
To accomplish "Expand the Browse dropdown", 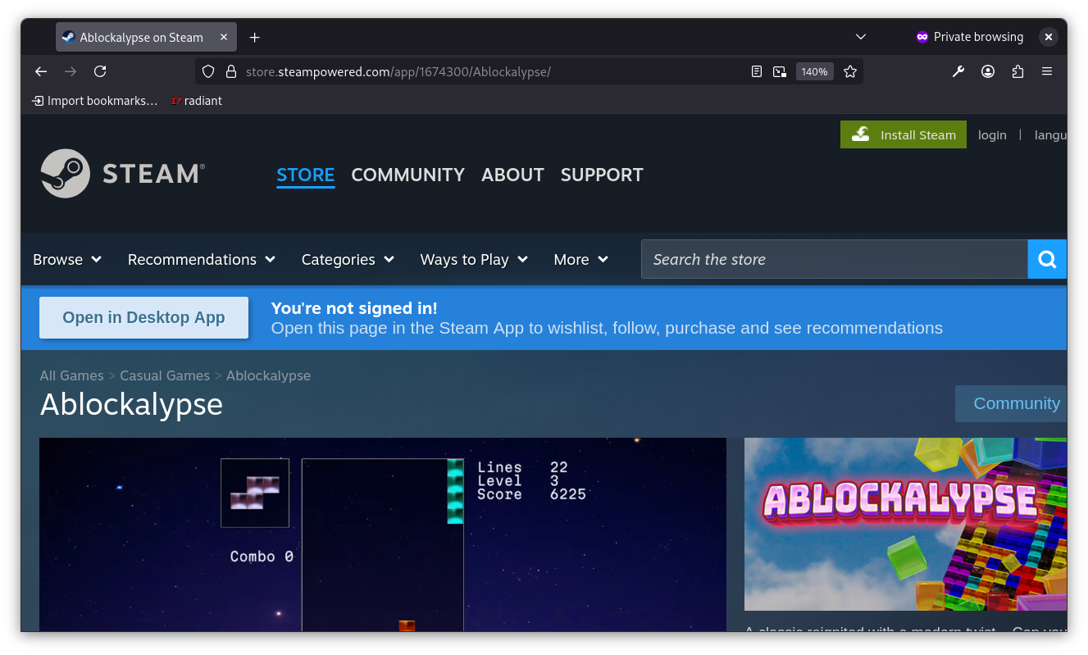I will 67,259.
